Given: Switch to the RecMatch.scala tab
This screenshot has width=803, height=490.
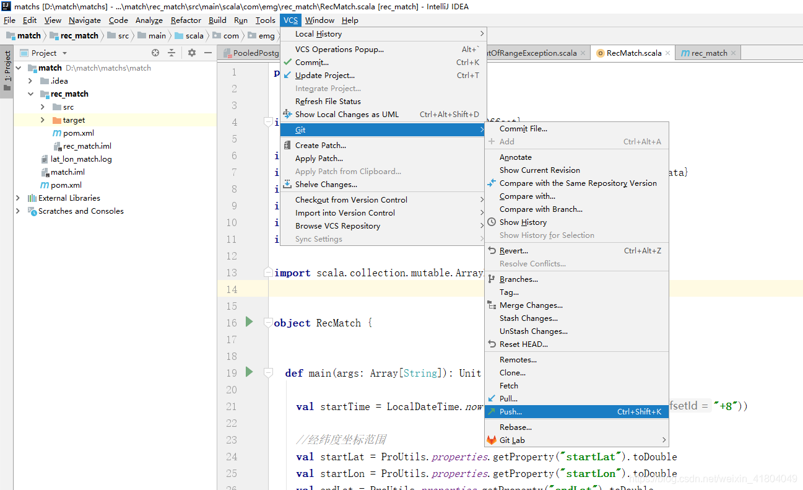Looking at the screenshot, I should 633,53.
